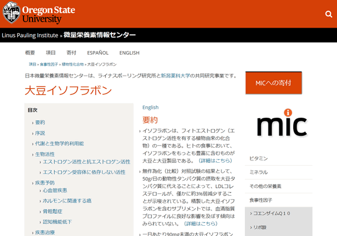
Task: Open エストロゲン活性と抗エストロゲン活性 contents link
Action: [x=87, y=162]
